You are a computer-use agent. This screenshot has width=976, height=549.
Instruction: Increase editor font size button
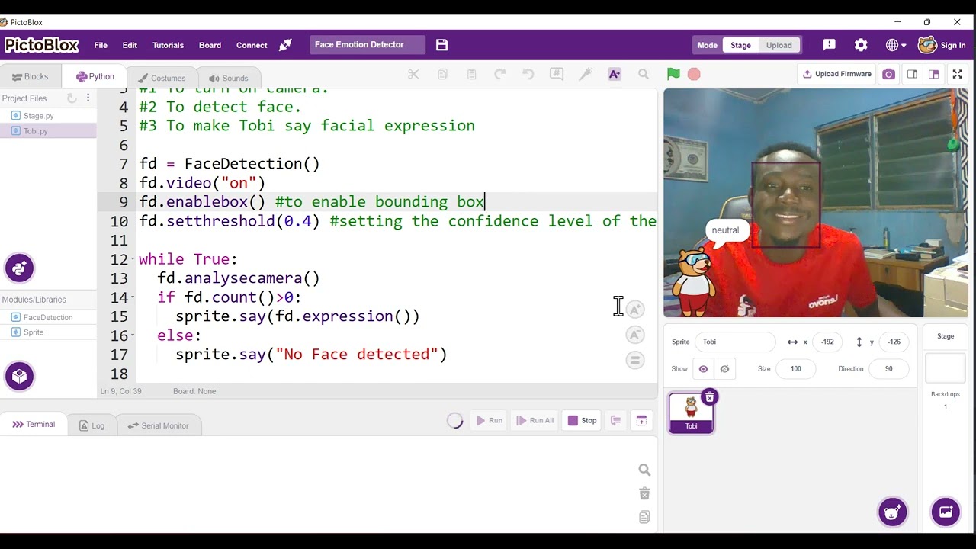(634, 310)
